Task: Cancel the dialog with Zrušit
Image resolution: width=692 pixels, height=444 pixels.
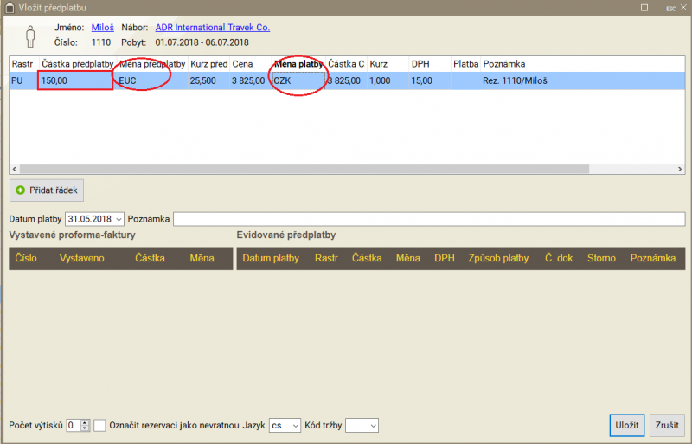Action: [x=667, y=425]
